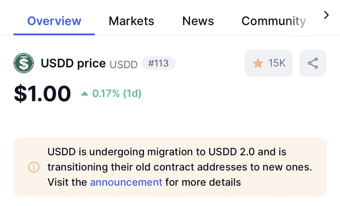The width and height of the screenshot is (340, 206).
Task: Click the 0.17% (1d) change label
Action: tap(117, 94)
